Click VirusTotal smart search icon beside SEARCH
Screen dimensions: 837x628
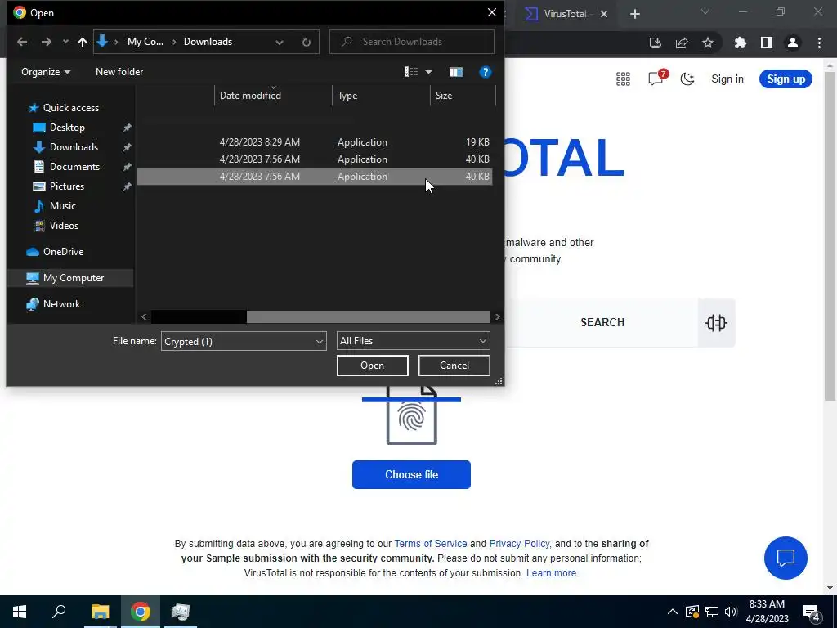(x=716, y=322)
